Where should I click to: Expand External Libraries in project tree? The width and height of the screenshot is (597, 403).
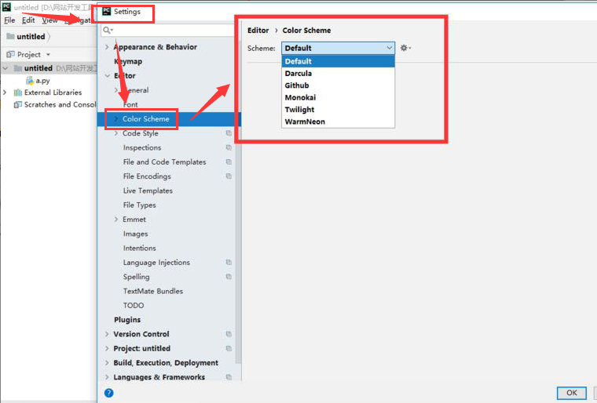(5, 93)
